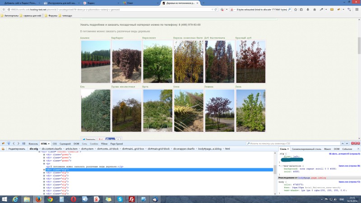Open the Макет side panel tab

[328, 149]
